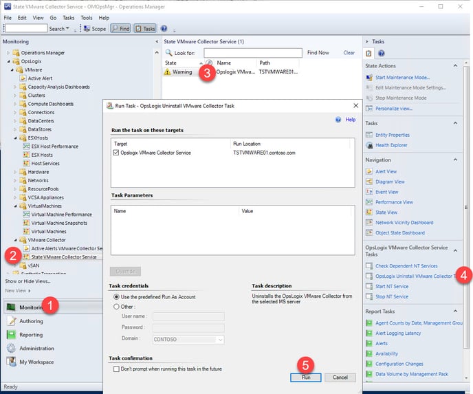Open the Tasks menu

point(69,18)
